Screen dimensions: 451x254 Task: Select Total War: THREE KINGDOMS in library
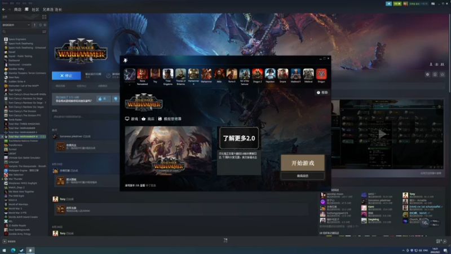[x=24, y=124]
